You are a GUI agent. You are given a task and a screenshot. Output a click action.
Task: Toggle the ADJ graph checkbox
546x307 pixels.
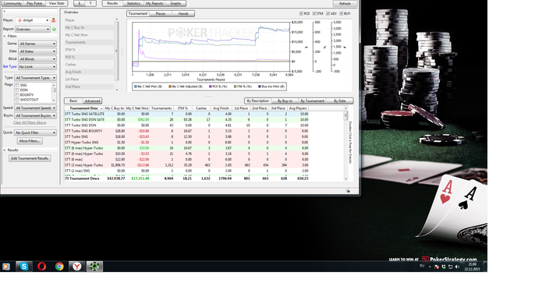tap(328, 13)
